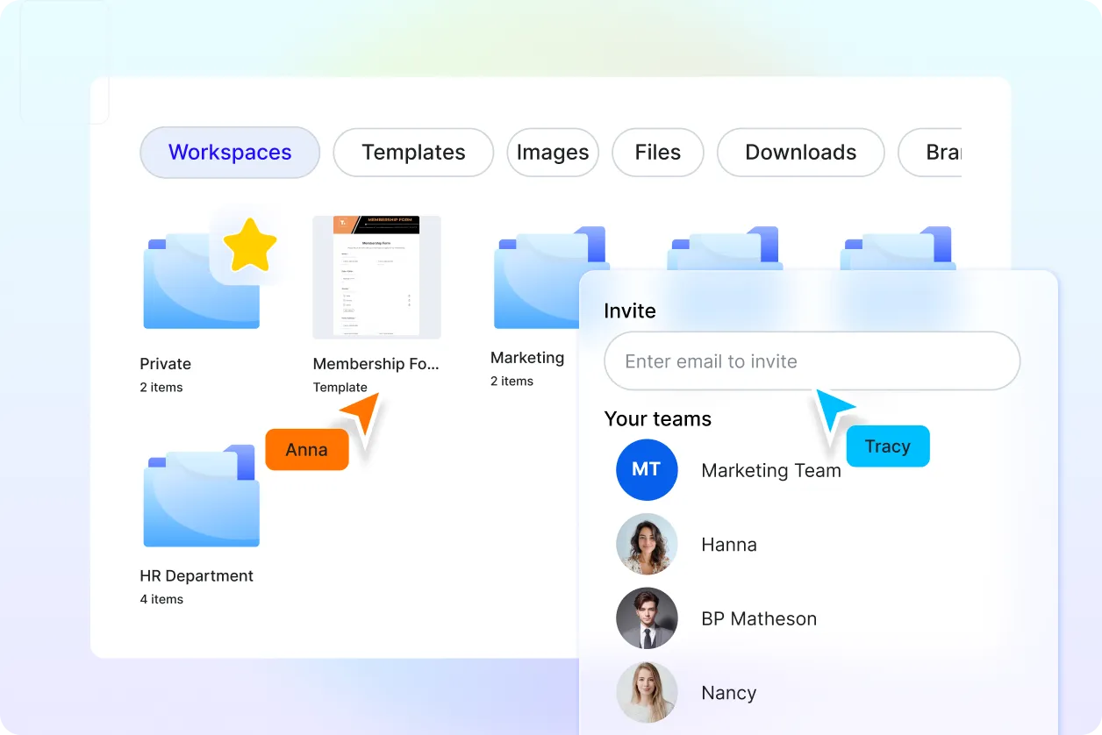
Task: Click the MT Marketing Team avatar
Action: click(647, 470)
